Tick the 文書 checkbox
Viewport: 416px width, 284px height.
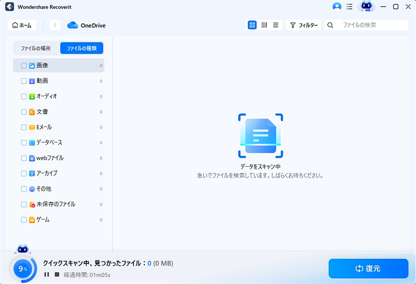coord(24,112)
